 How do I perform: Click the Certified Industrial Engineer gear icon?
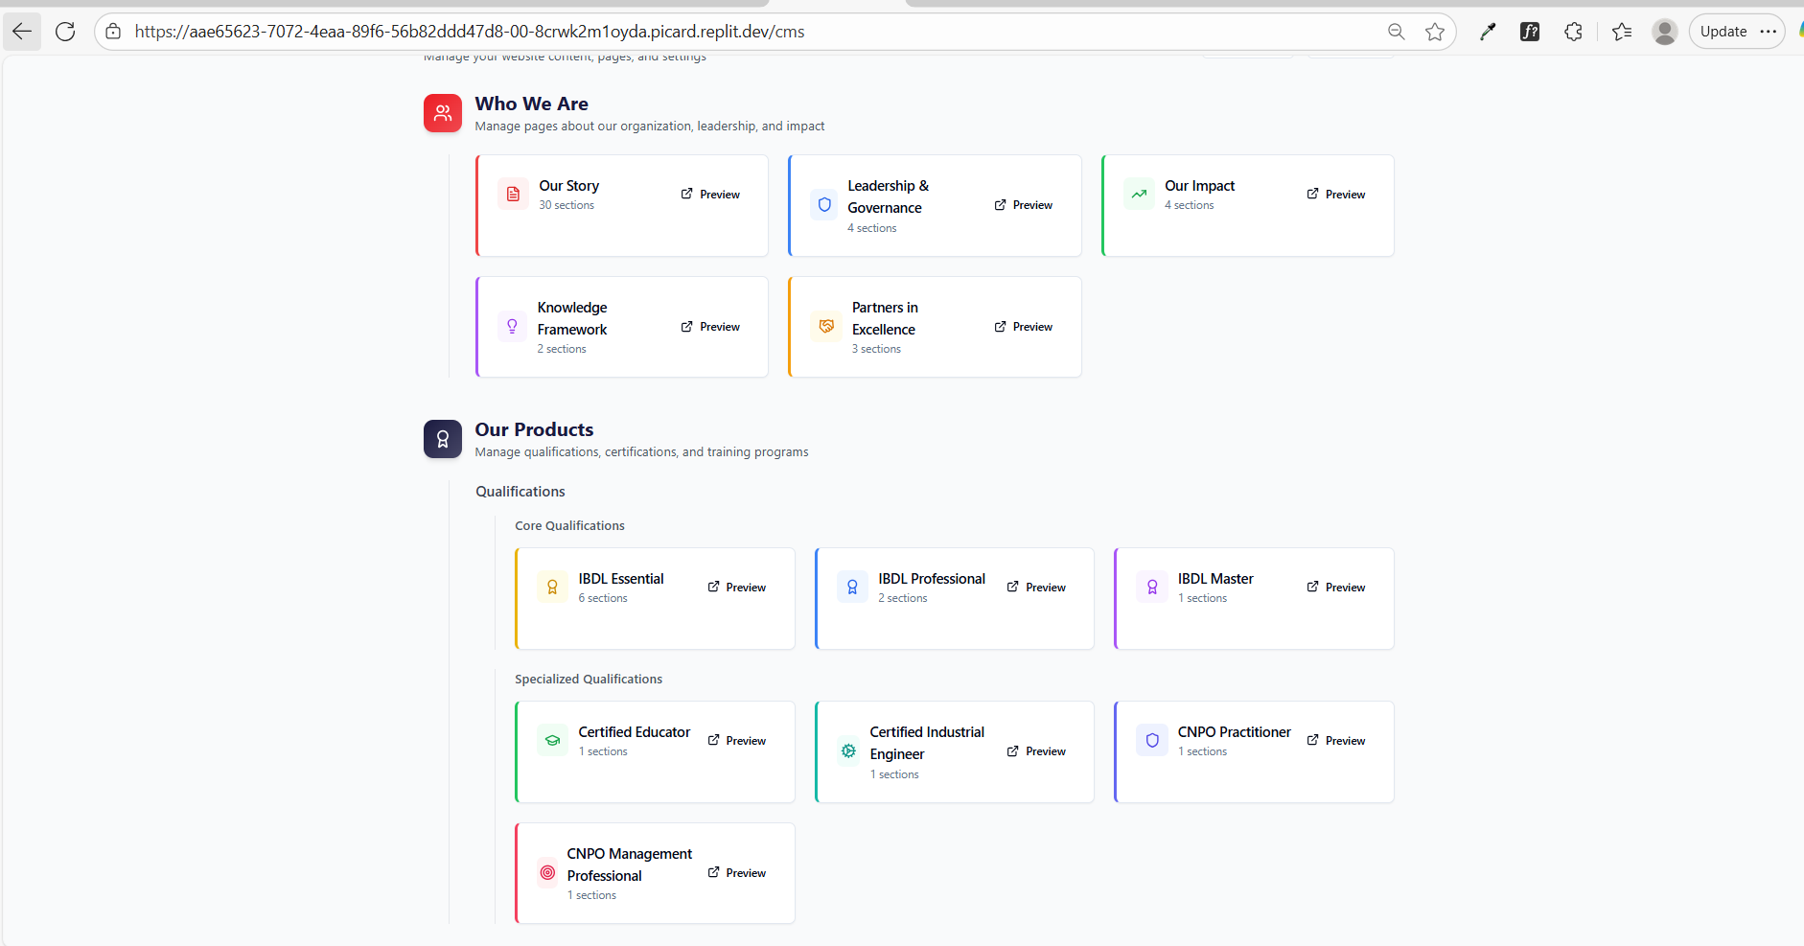[848, 751]
